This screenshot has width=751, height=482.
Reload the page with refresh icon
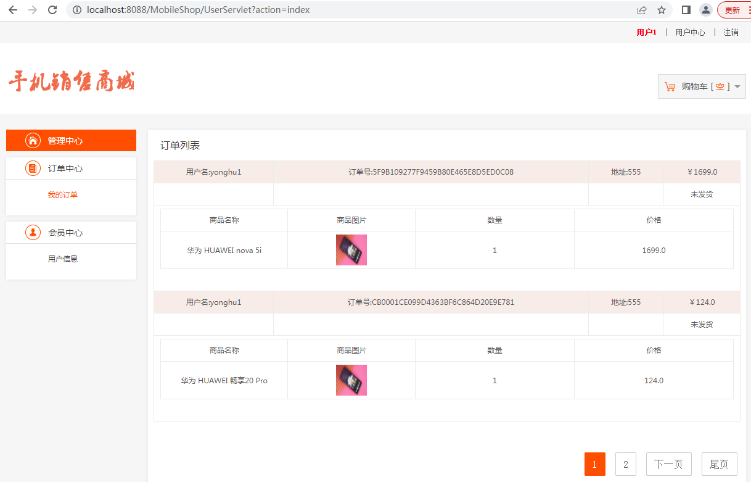[53, 10]
